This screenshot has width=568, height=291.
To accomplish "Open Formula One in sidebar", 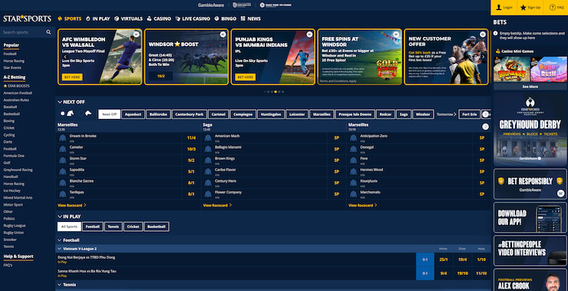I will (x=14, y=156).
